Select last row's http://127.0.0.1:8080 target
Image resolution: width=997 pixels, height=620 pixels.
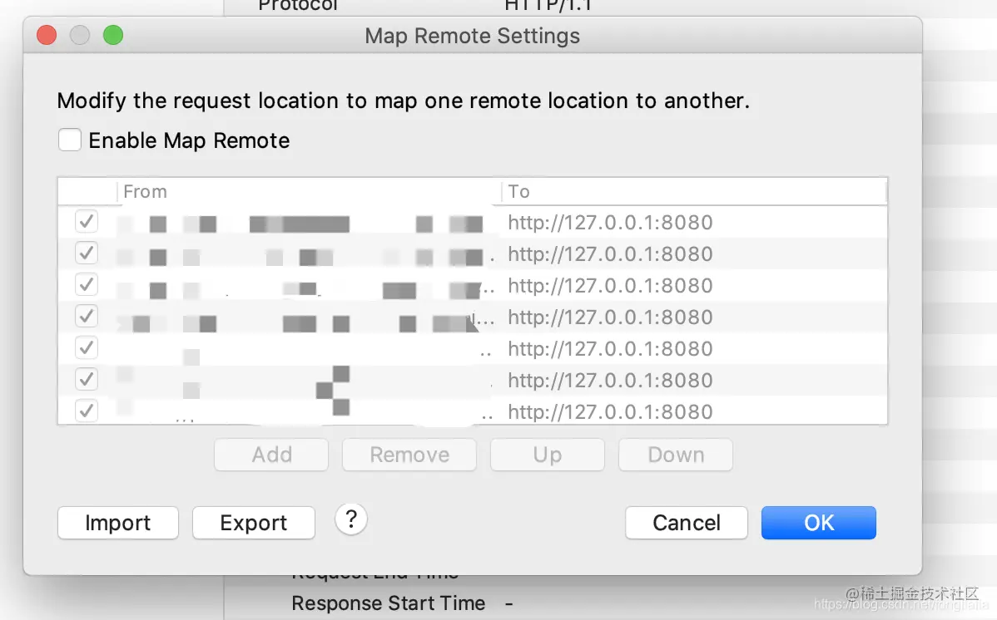pyautogui.click(x=610, y=411)
